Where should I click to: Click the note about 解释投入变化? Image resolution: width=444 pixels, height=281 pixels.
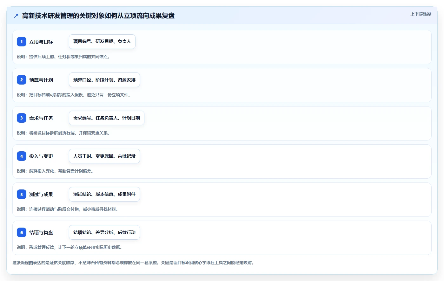(x=55, y=171)
